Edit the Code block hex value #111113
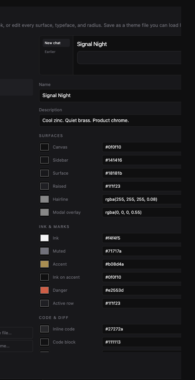 point(142,342)
